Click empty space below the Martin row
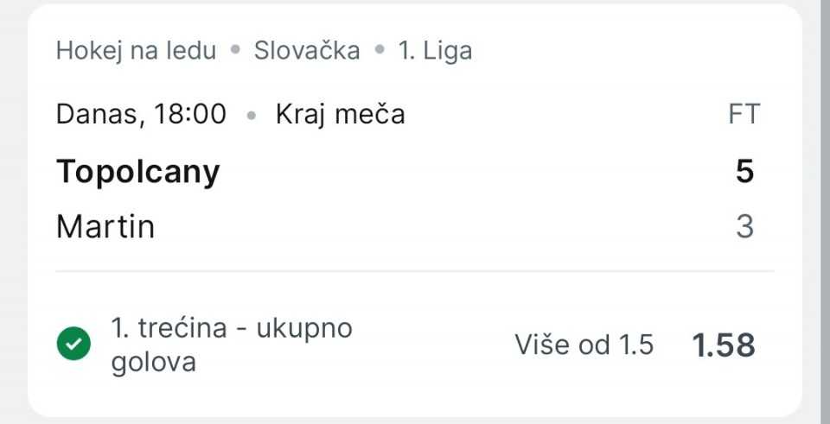830x424 pixels. coord(415,251)
